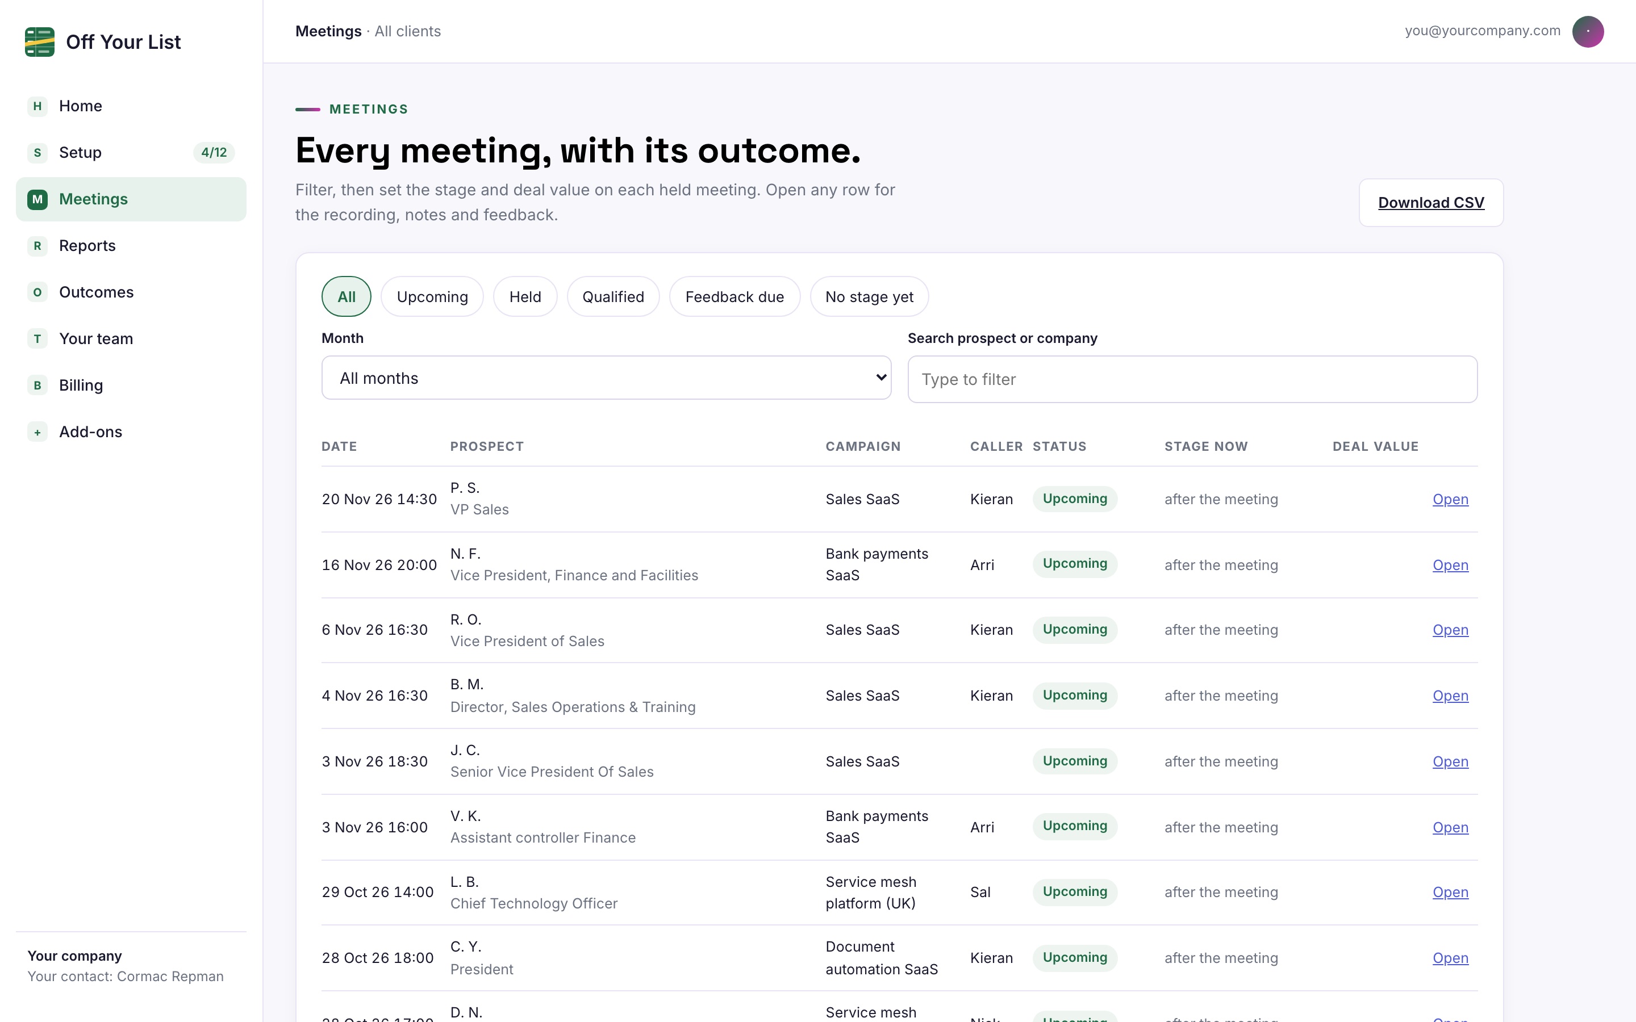Open the N. F. meeting row link
The height and width of the screenshot is (1022, 1636).
(x=1450, y=565)
